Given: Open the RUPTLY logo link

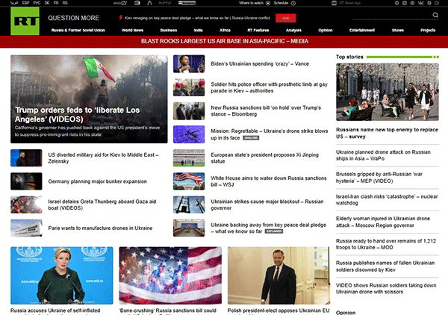Looking at the screenshot, I should [x=164, y=3].
